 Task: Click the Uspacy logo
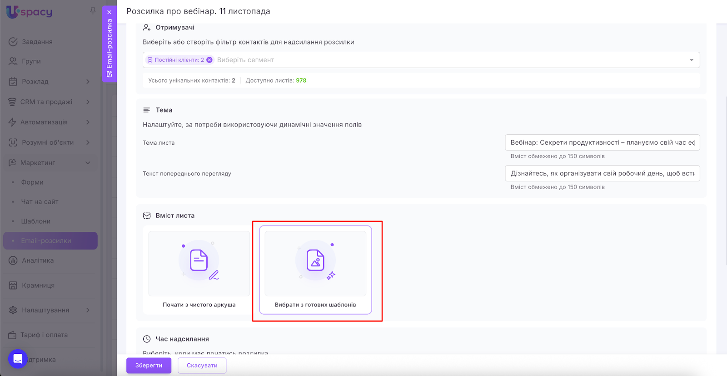(x=30, y=12)
